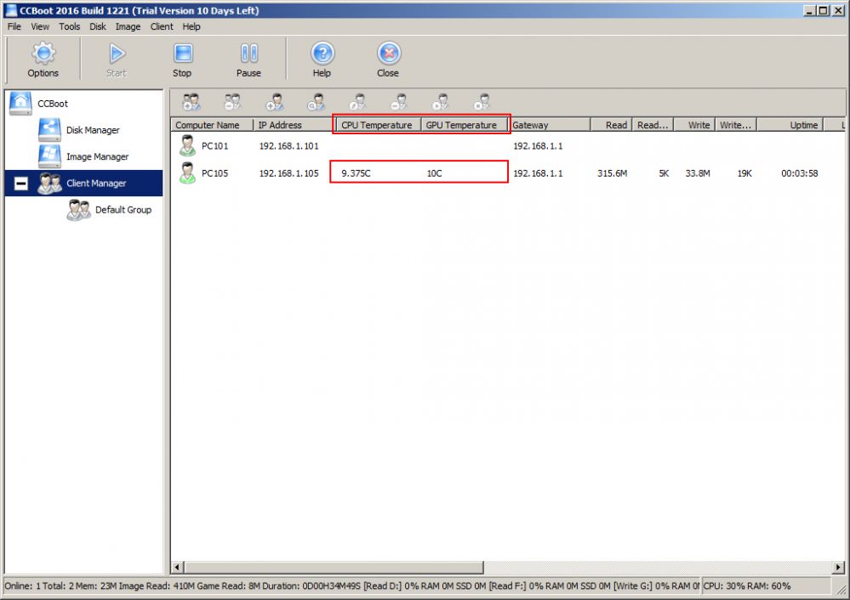Image resolution: width=850 pixels, height=600 pixels.
Task: Open the Image menu
Action: point(128,26)
